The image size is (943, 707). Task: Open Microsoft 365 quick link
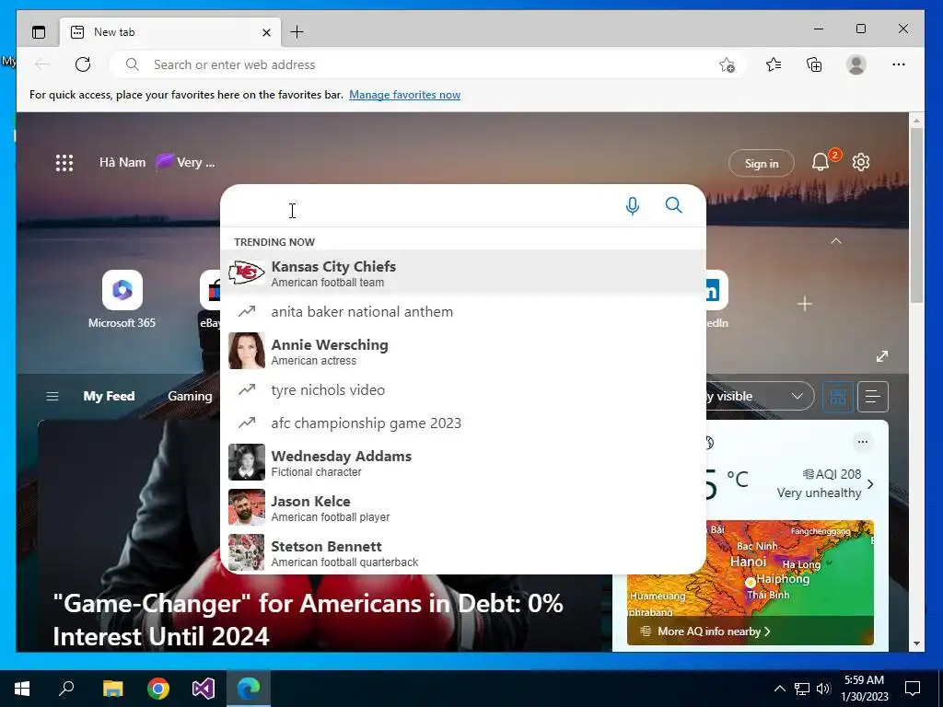coord(122,299)
